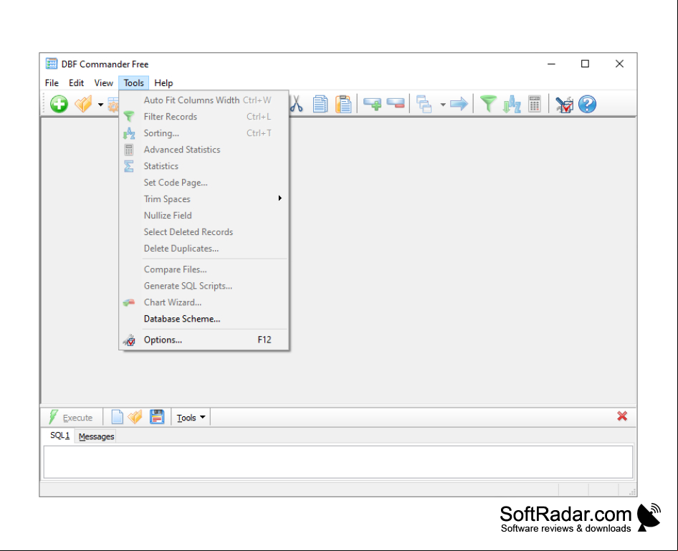Click the Open file folder icon in main toolbar

[x=83, y=104]
